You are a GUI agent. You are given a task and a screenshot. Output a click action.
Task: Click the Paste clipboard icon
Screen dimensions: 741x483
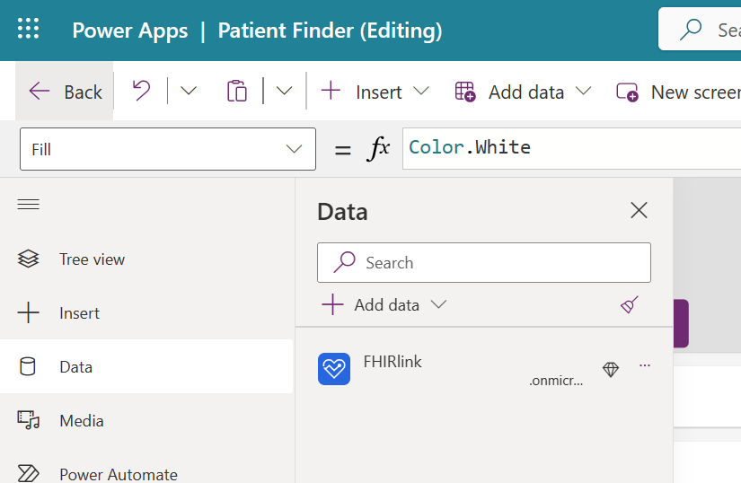coord(237,91)
